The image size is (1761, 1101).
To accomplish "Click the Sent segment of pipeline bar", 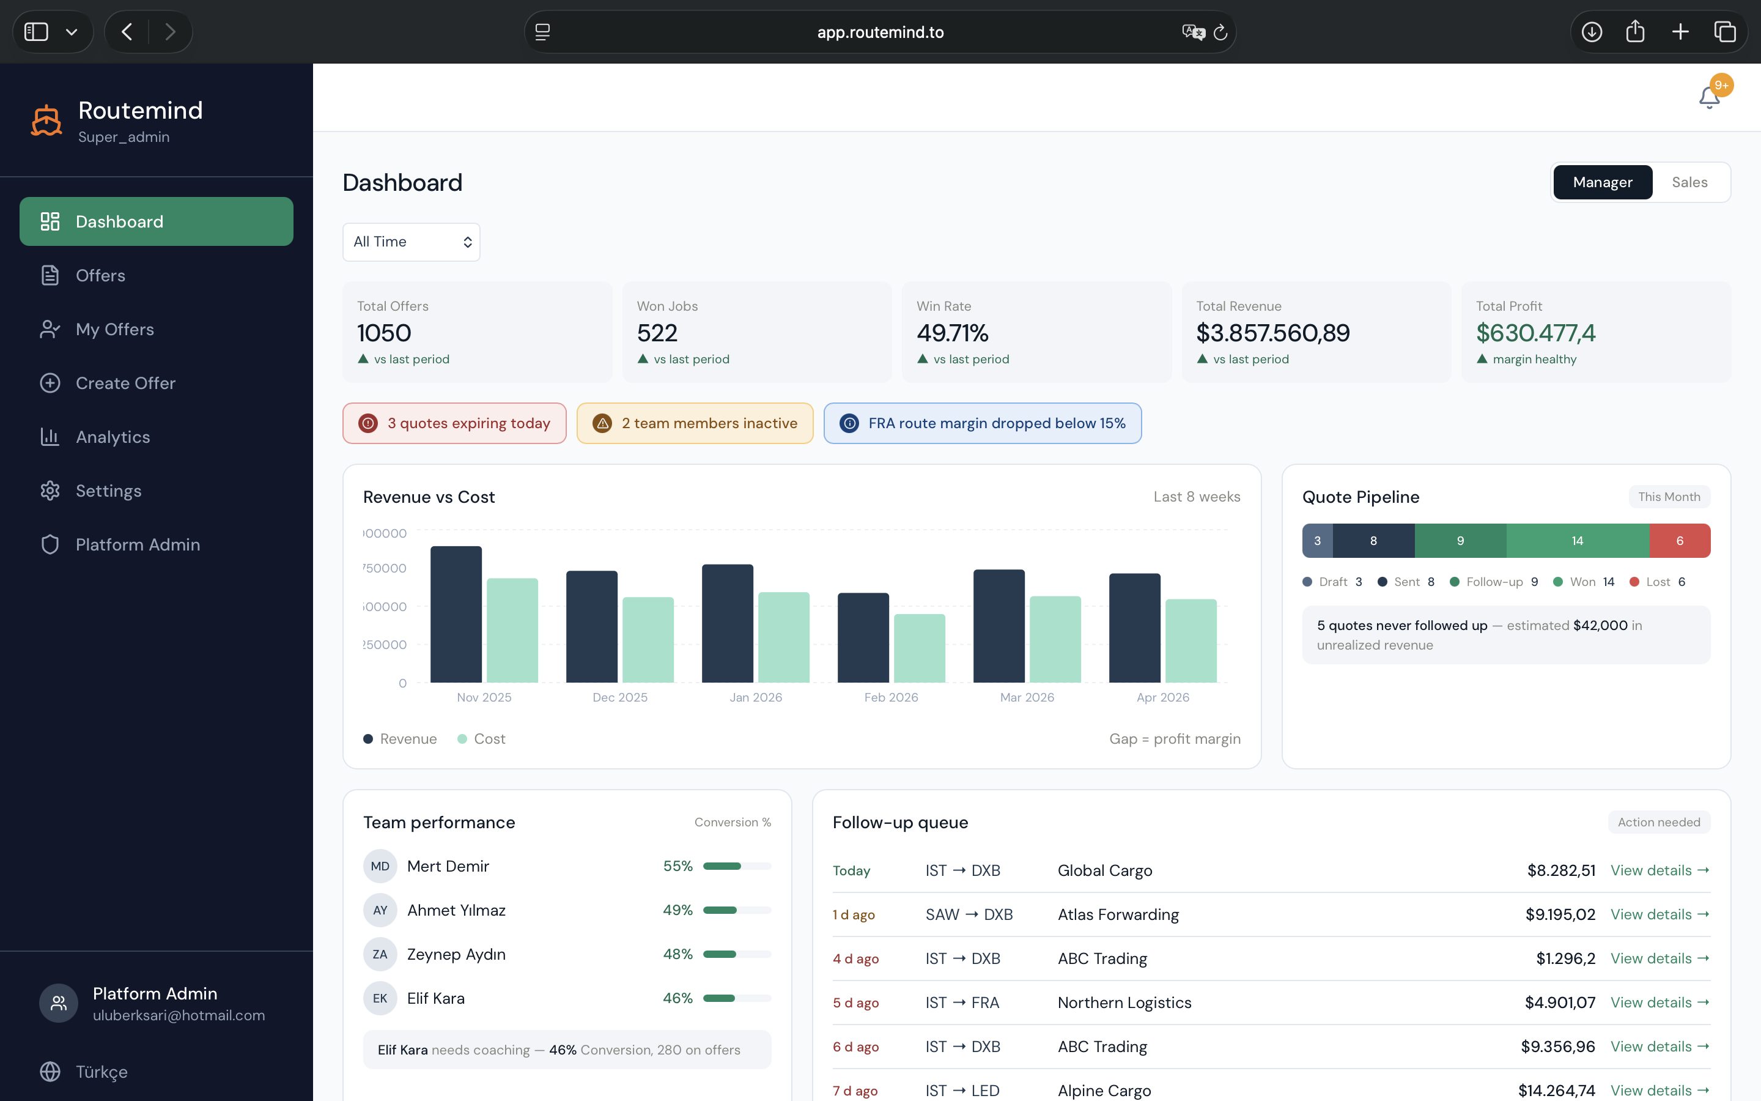I will pos(1373,541).
